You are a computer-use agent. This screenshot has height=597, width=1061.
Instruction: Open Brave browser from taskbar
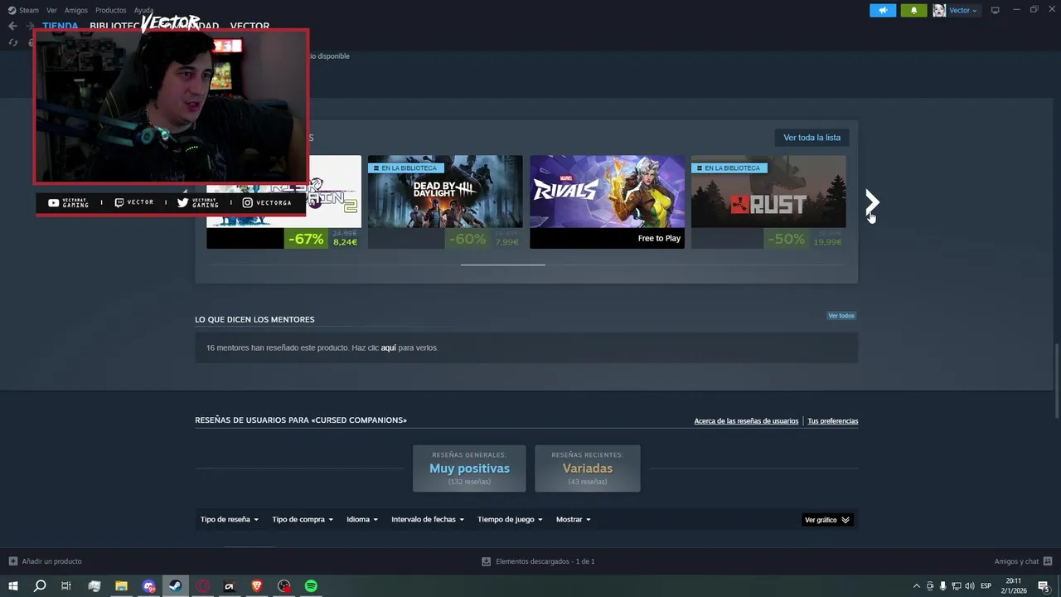(x=257, y=586)
